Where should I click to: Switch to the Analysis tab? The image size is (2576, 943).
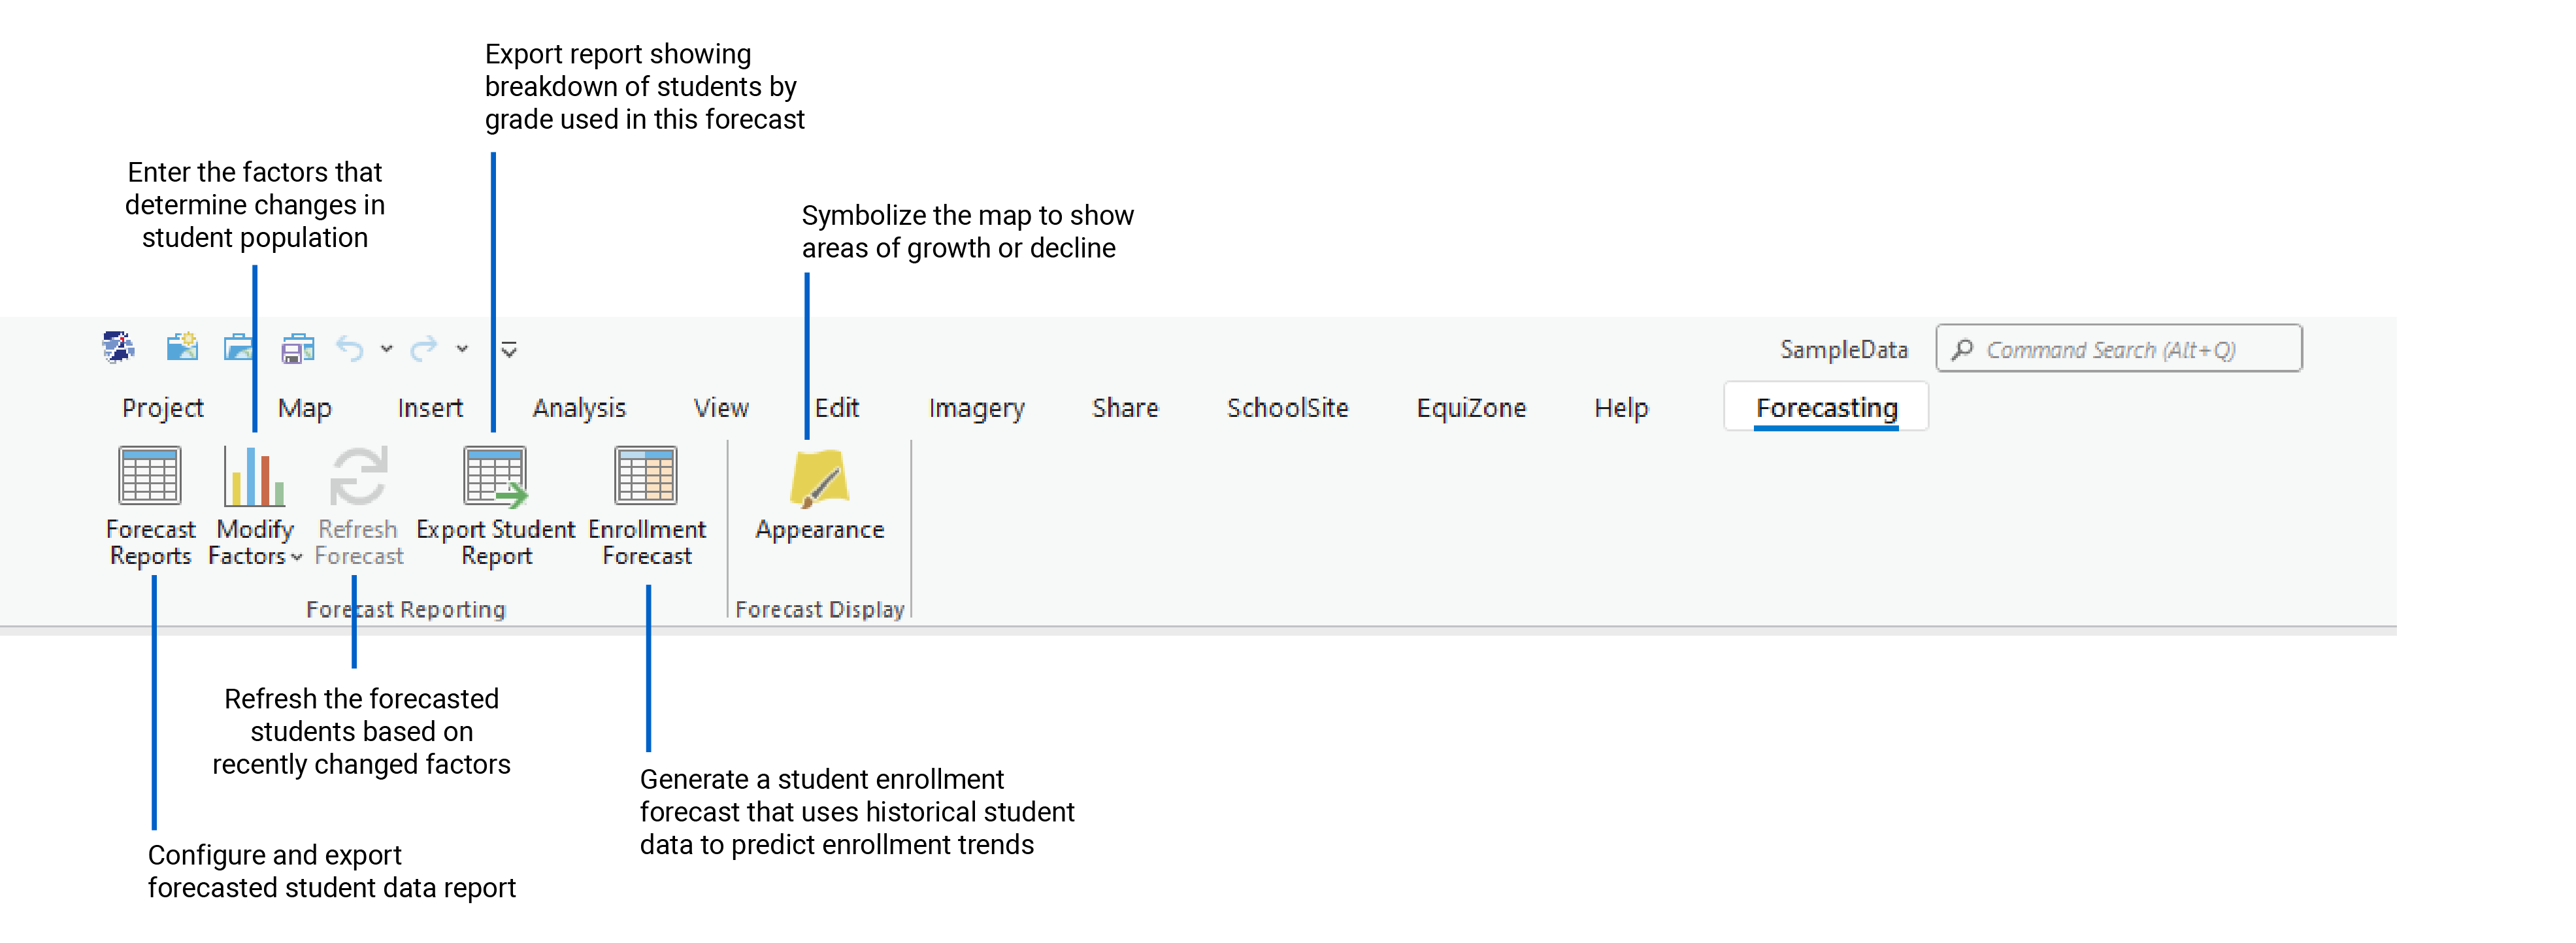(579, 408)
